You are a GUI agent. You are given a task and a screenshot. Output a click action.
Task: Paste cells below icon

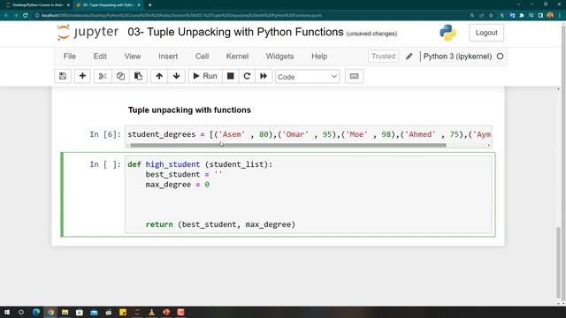tap(138, 76)
